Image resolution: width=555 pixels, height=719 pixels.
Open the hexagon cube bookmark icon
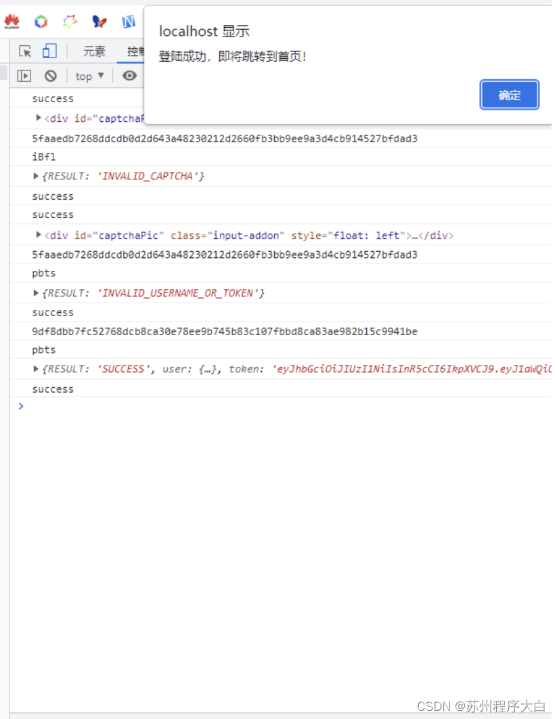(41, 22)
